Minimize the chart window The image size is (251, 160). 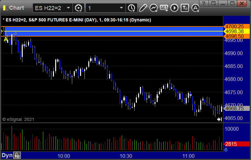click(223, 3)
